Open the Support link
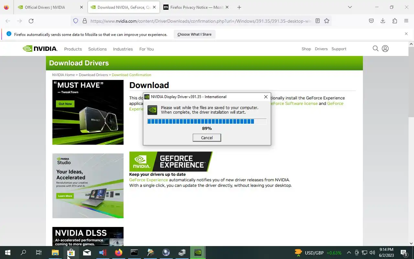This screenshot has width=414, height=259. click(339, 49)
